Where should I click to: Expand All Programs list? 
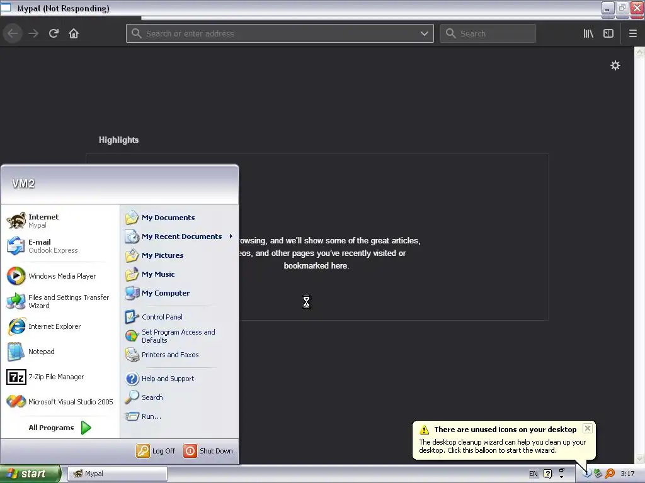[60, 428]
